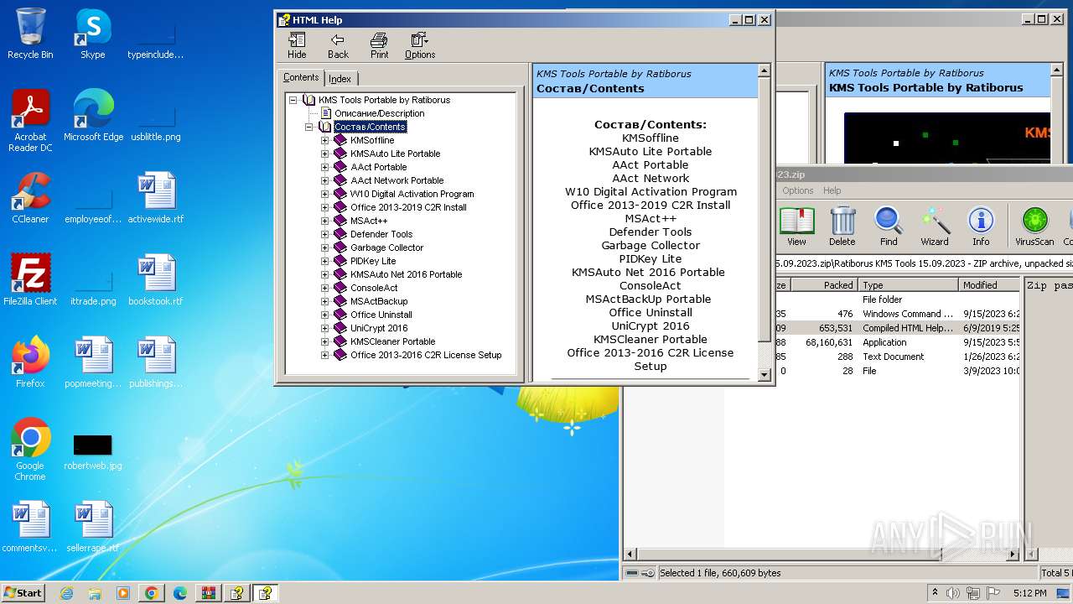Open the Skype desktop icon
Screen dimensions: 1073x604
(x=92, y=34)
